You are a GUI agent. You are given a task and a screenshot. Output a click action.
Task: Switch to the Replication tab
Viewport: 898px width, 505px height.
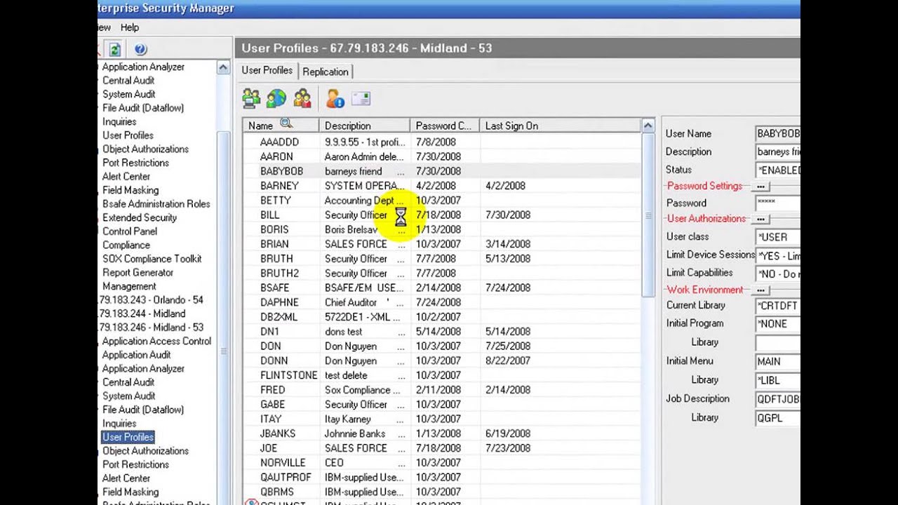tap(326, 72)
